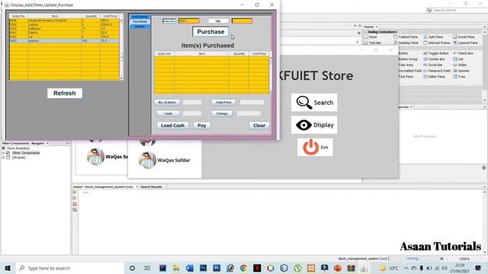Click scroll-down arrow of inventory table
488x274 pixels.
(121, 78)
